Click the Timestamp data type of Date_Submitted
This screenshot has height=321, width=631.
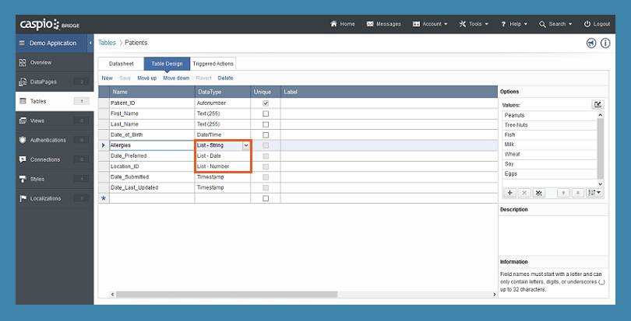tap(223, 176)
